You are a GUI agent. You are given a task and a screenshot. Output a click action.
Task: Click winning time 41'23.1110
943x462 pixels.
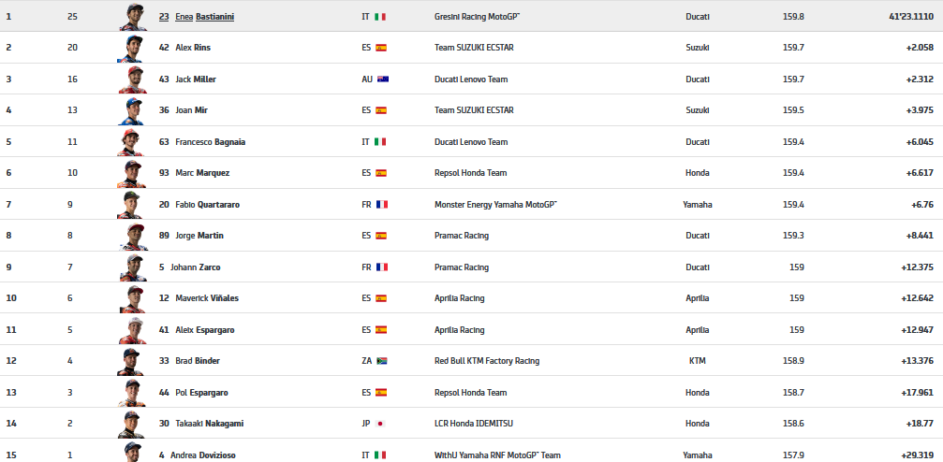click(911, 17)
